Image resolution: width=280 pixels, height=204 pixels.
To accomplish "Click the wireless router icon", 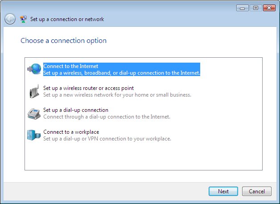I will 34,91.
